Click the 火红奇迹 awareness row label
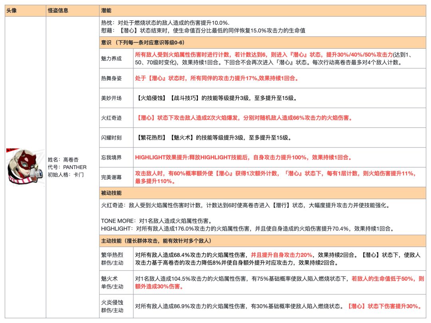 coord(111,118)
